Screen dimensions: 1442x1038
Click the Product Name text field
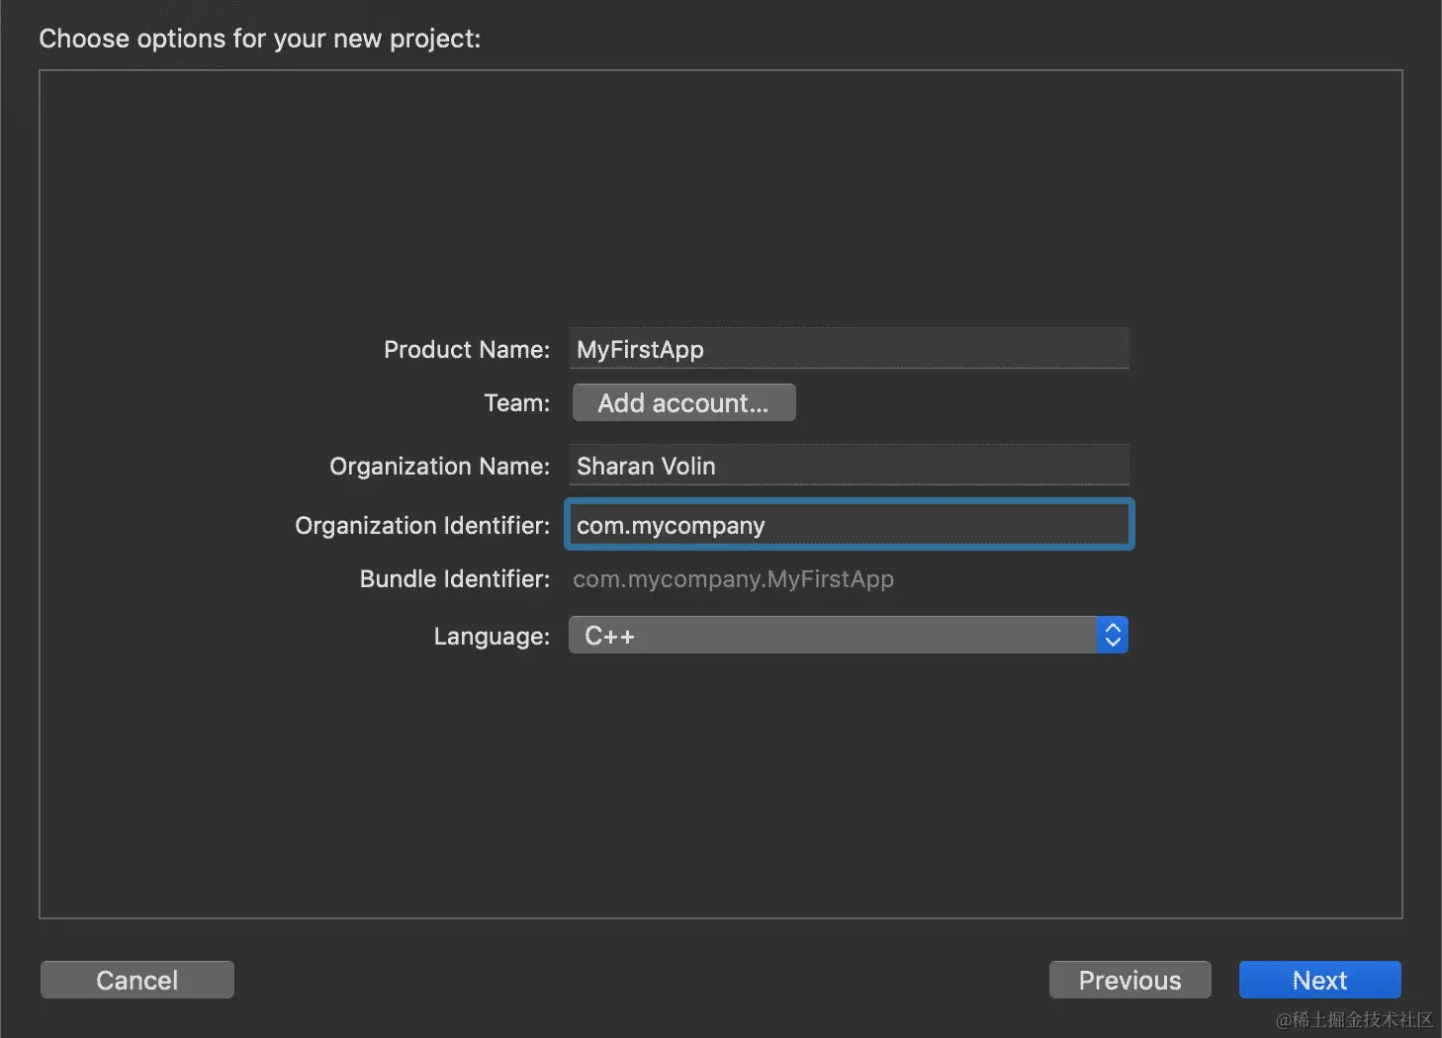849,349
